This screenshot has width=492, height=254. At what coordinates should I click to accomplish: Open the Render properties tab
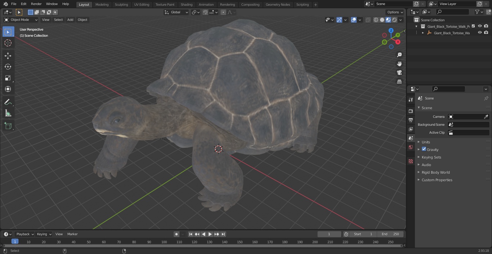tap(411, 111)
